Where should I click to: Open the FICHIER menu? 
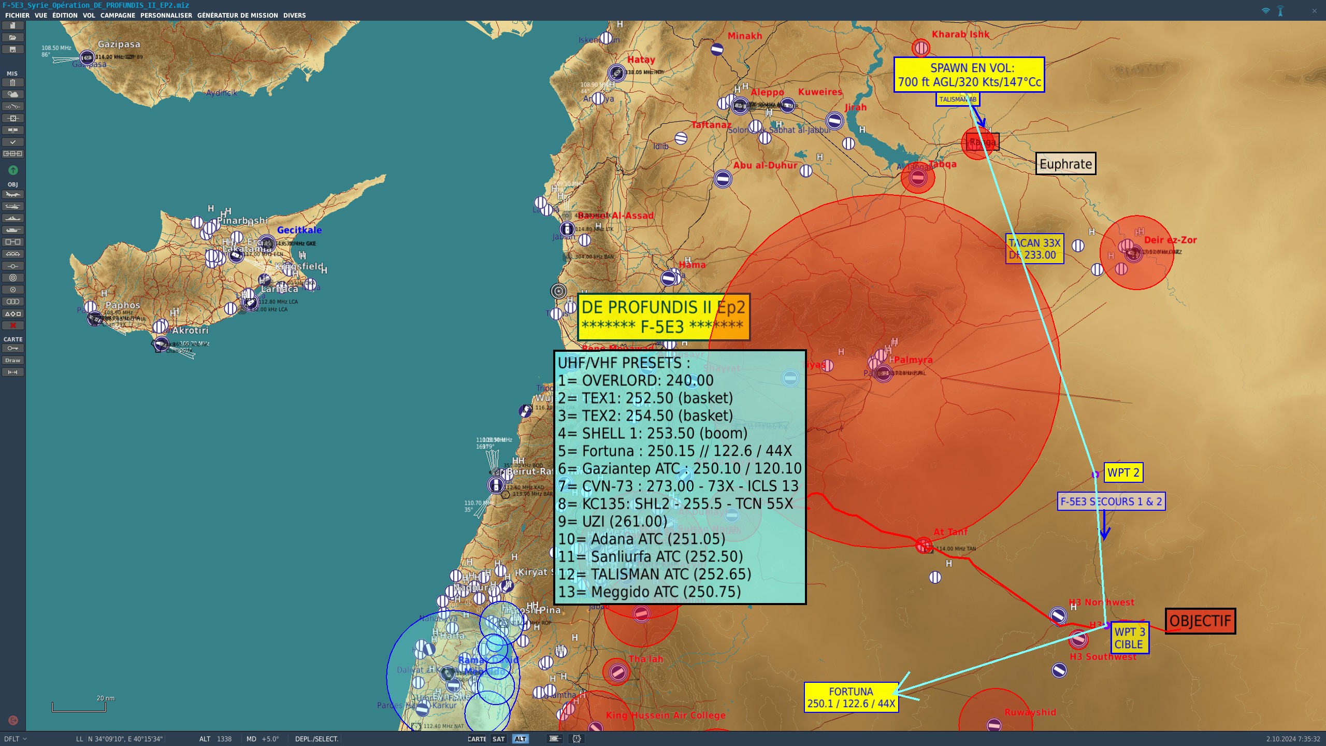coord(17,15)
